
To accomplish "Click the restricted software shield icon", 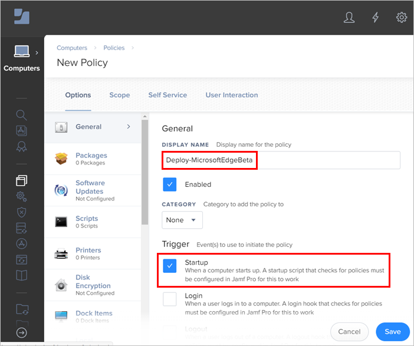I will 21,212.
